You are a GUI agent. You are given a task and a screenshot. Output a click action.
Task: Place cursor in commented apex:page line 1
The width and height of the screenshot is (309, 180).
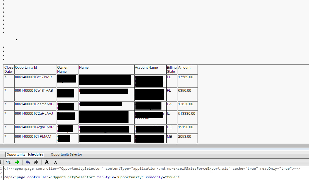[x=152, y=168]
